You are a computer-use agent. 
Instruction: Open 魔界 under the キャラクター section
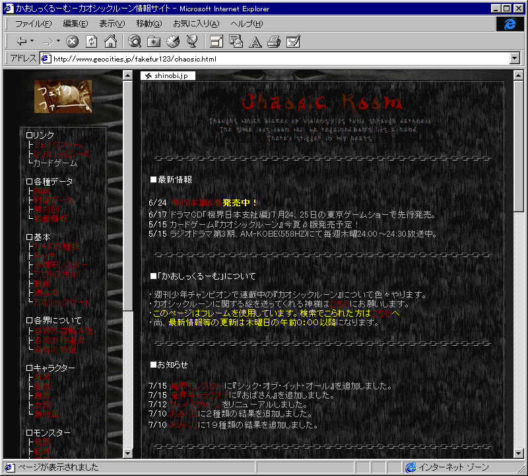[42, 395]
